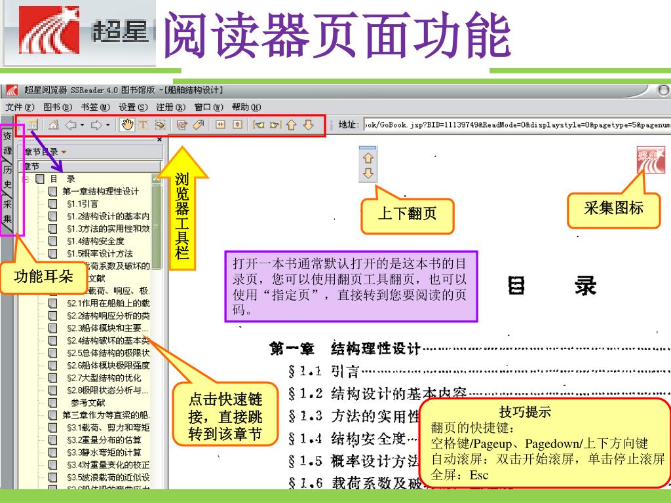
Task: Click the address URL field
Action: tap(517, 124)
